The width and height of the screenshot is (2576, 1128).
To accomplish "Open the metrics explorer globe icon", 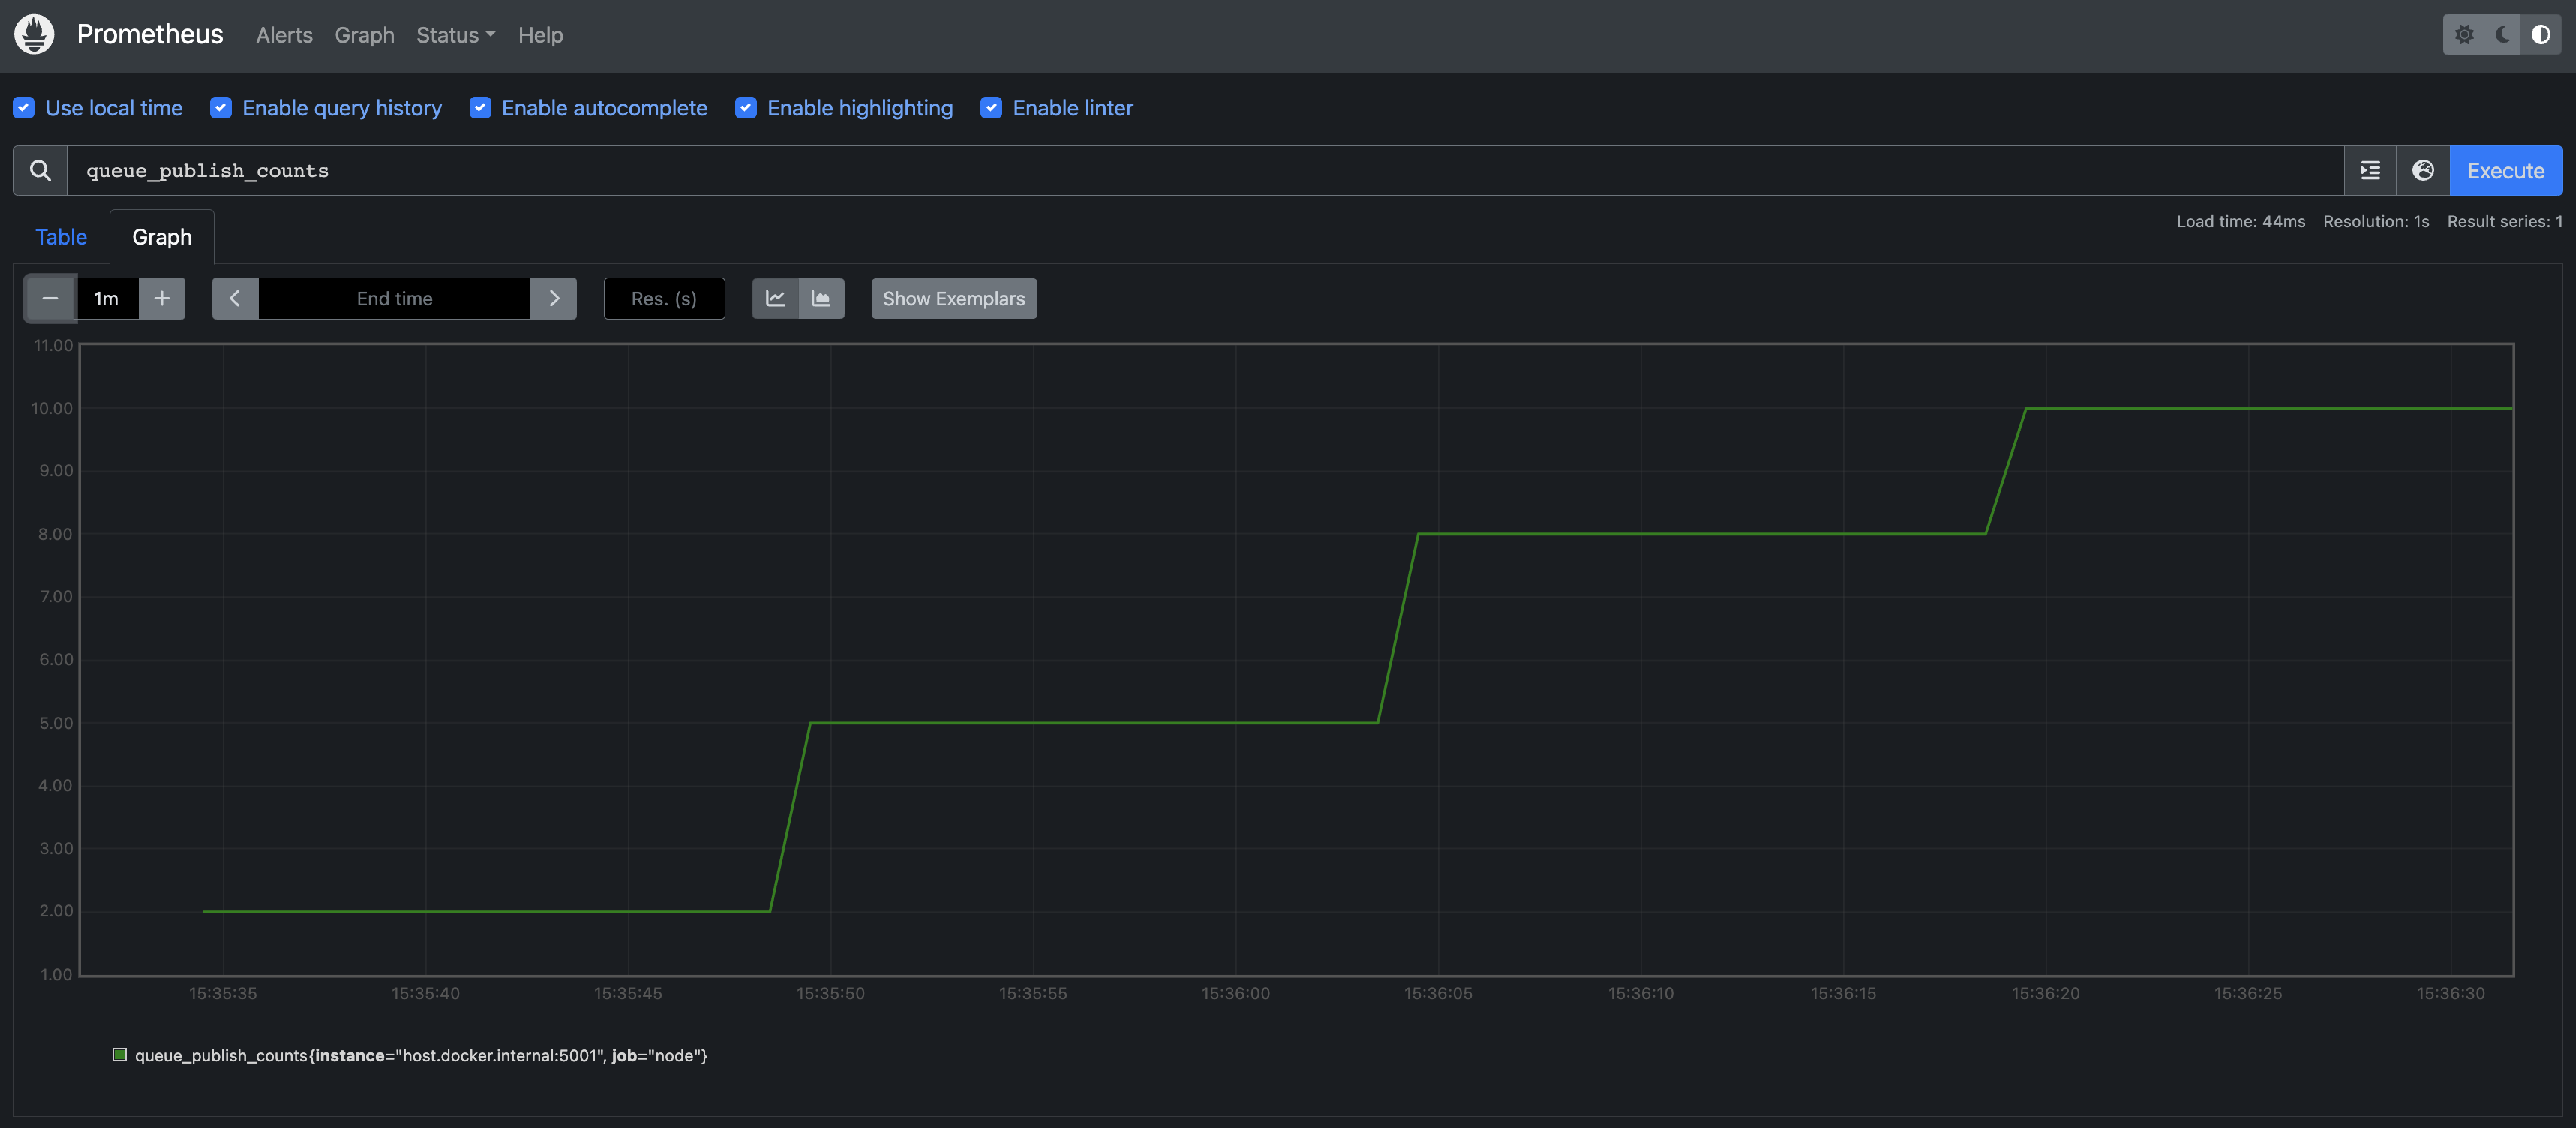I will 2424,170.
